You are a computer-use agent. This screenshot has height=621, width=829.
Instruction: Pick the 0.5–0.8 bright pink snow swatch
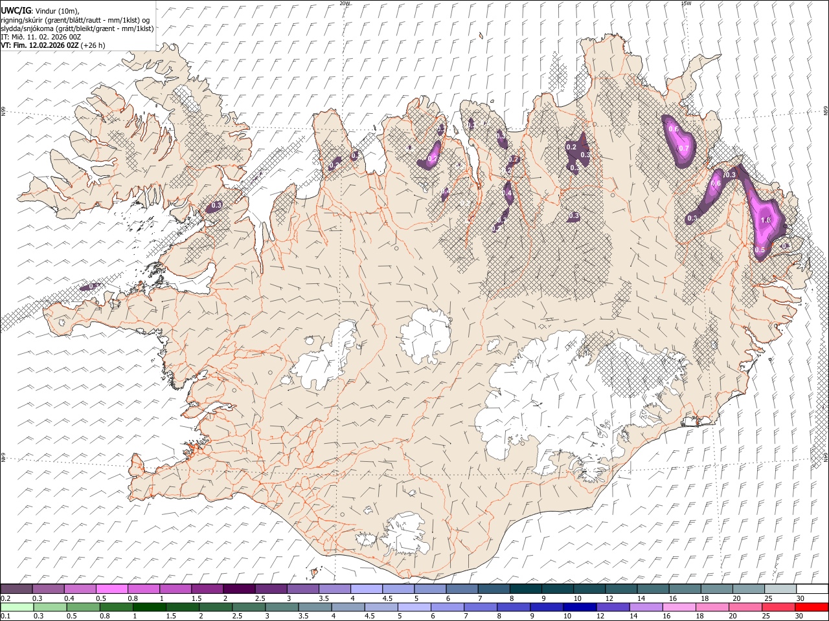click(111, 589)
